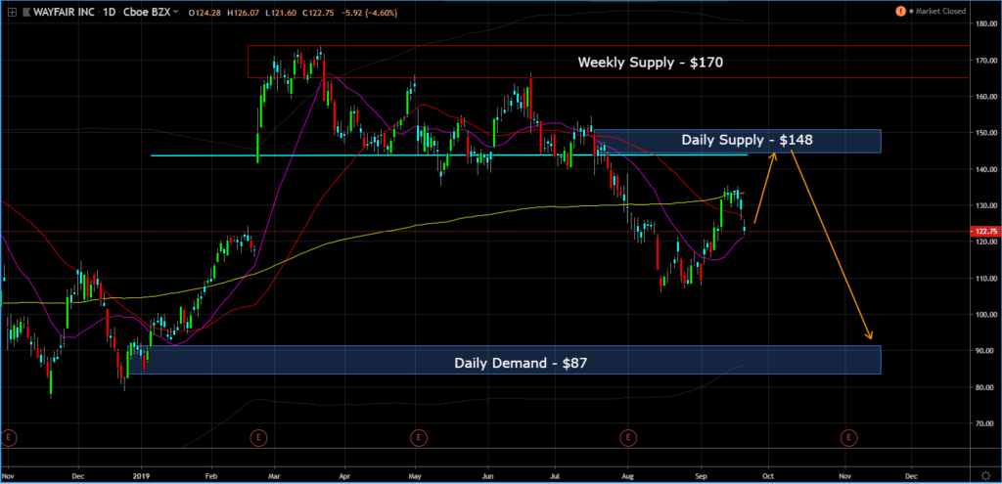Open the earnings marker above the last Nov label
The image size is (1002, 484).
coord(848,437)
